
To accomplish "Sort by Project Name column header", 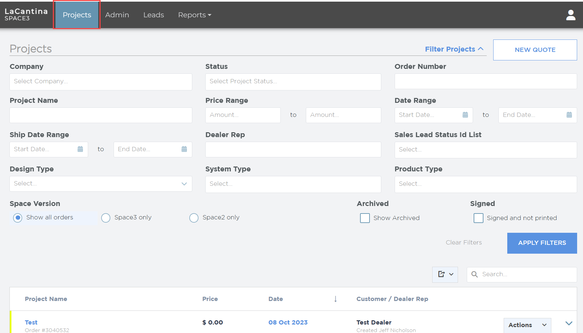I will [x=46, y=299].
